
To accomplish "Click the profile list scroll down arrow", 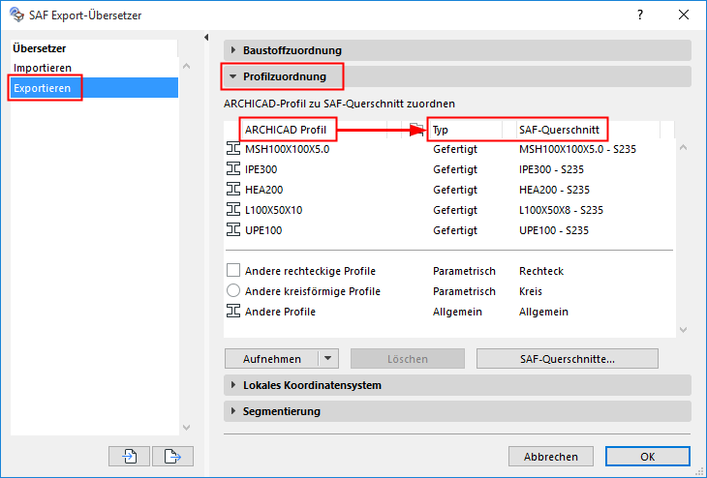I will (683, 330).
